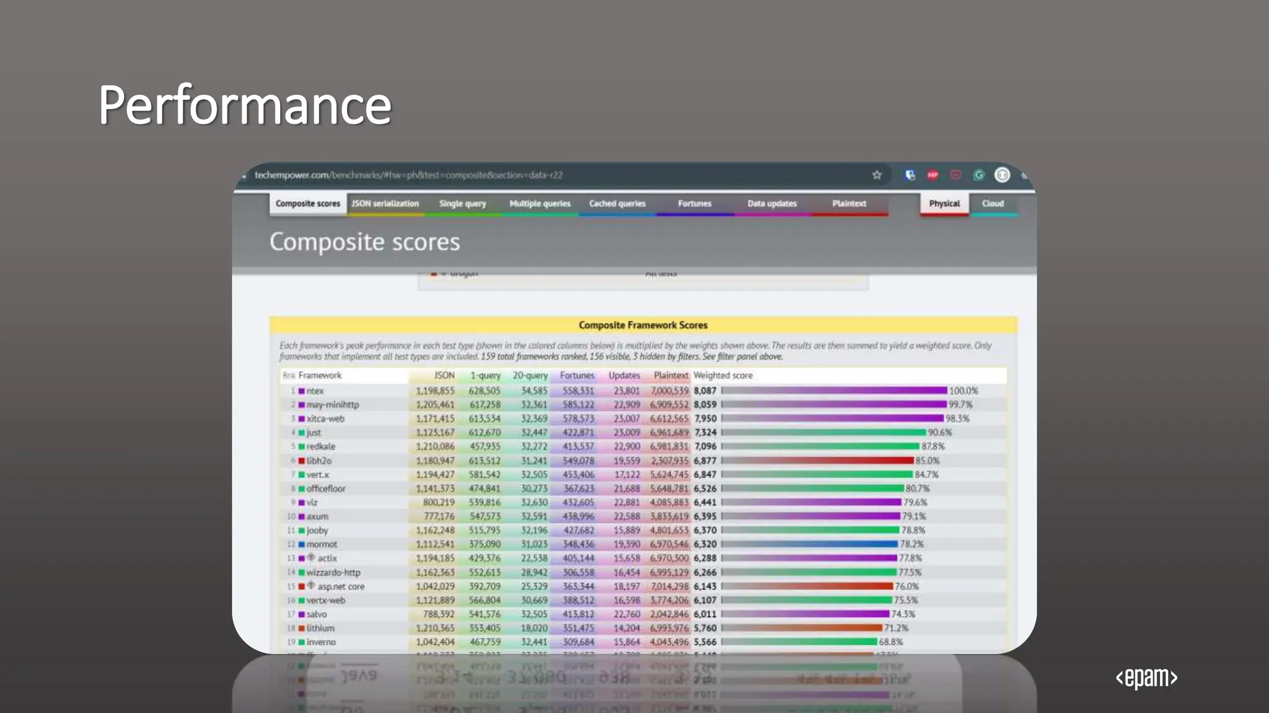
Task: Click the icon beside the actix framework
Action: click(x=311, y=558)
